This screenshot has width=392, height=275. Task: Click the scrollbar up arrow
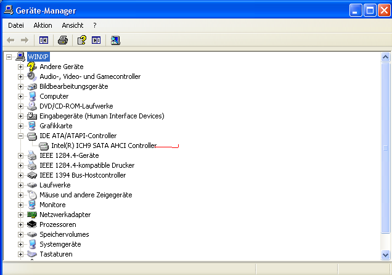[x=385, y=57]
